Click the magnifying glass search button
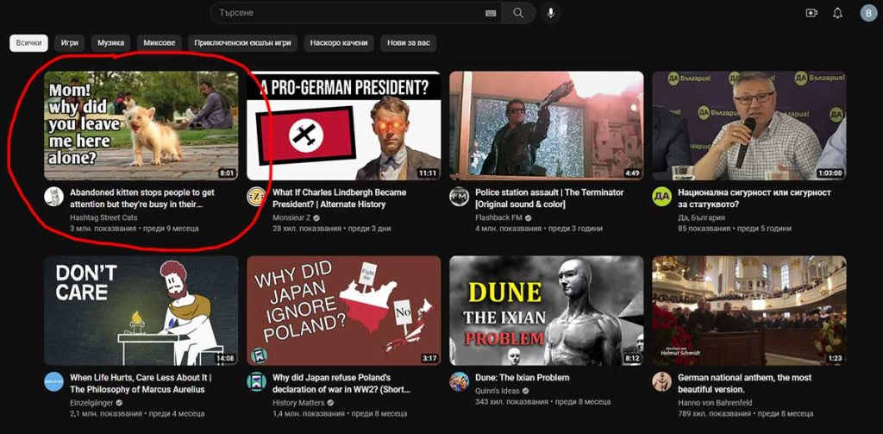Viewport: 883px width, 434px height. [x=518, y=13]
